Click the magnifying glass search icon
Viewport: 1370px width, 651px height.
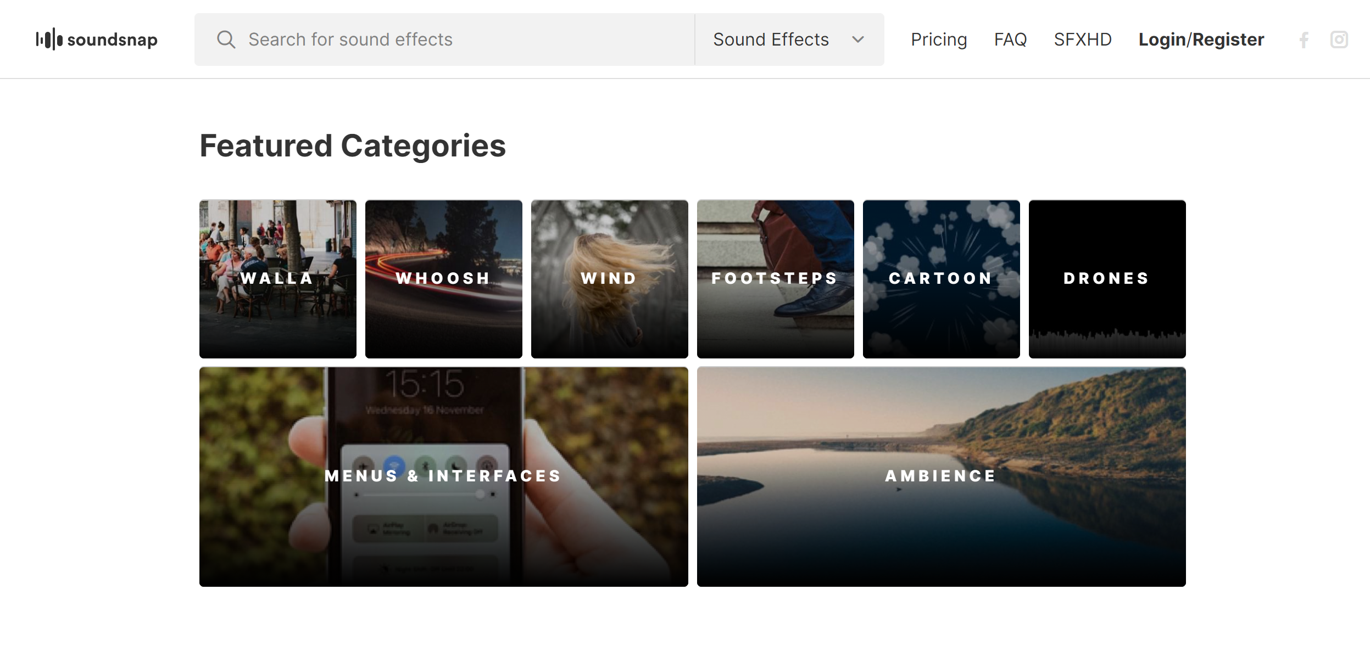click(x=226, y=40)
